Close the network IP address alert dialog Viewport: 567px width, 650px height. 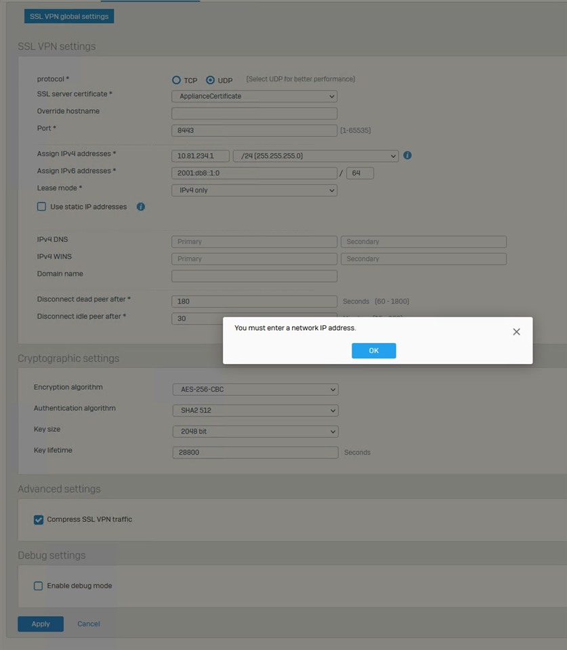click(x=516, y=331)
